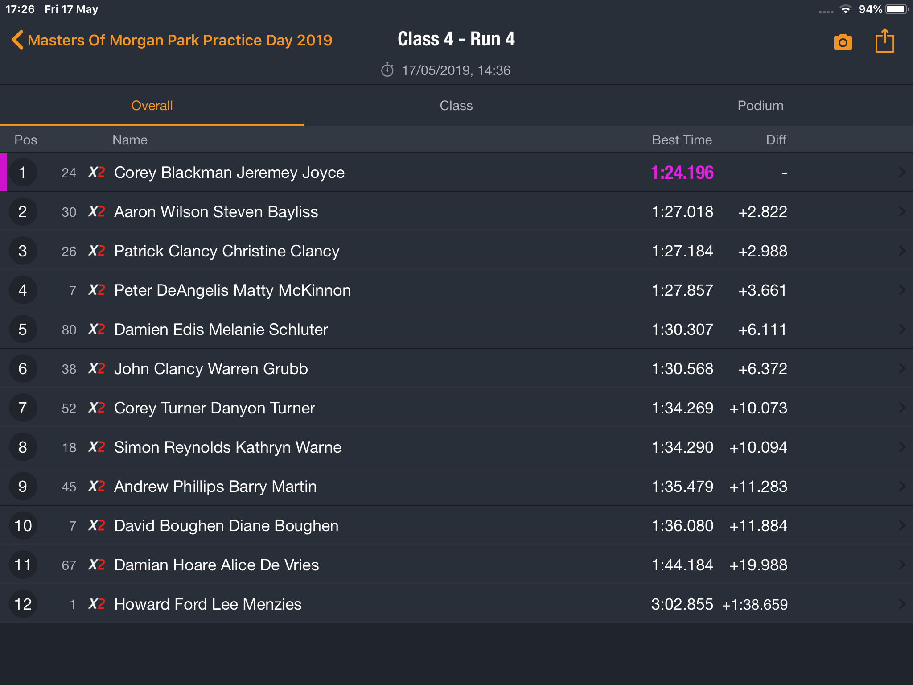Tap the X2 icon beside Howard Ford
913x685 pixels.
97,604
